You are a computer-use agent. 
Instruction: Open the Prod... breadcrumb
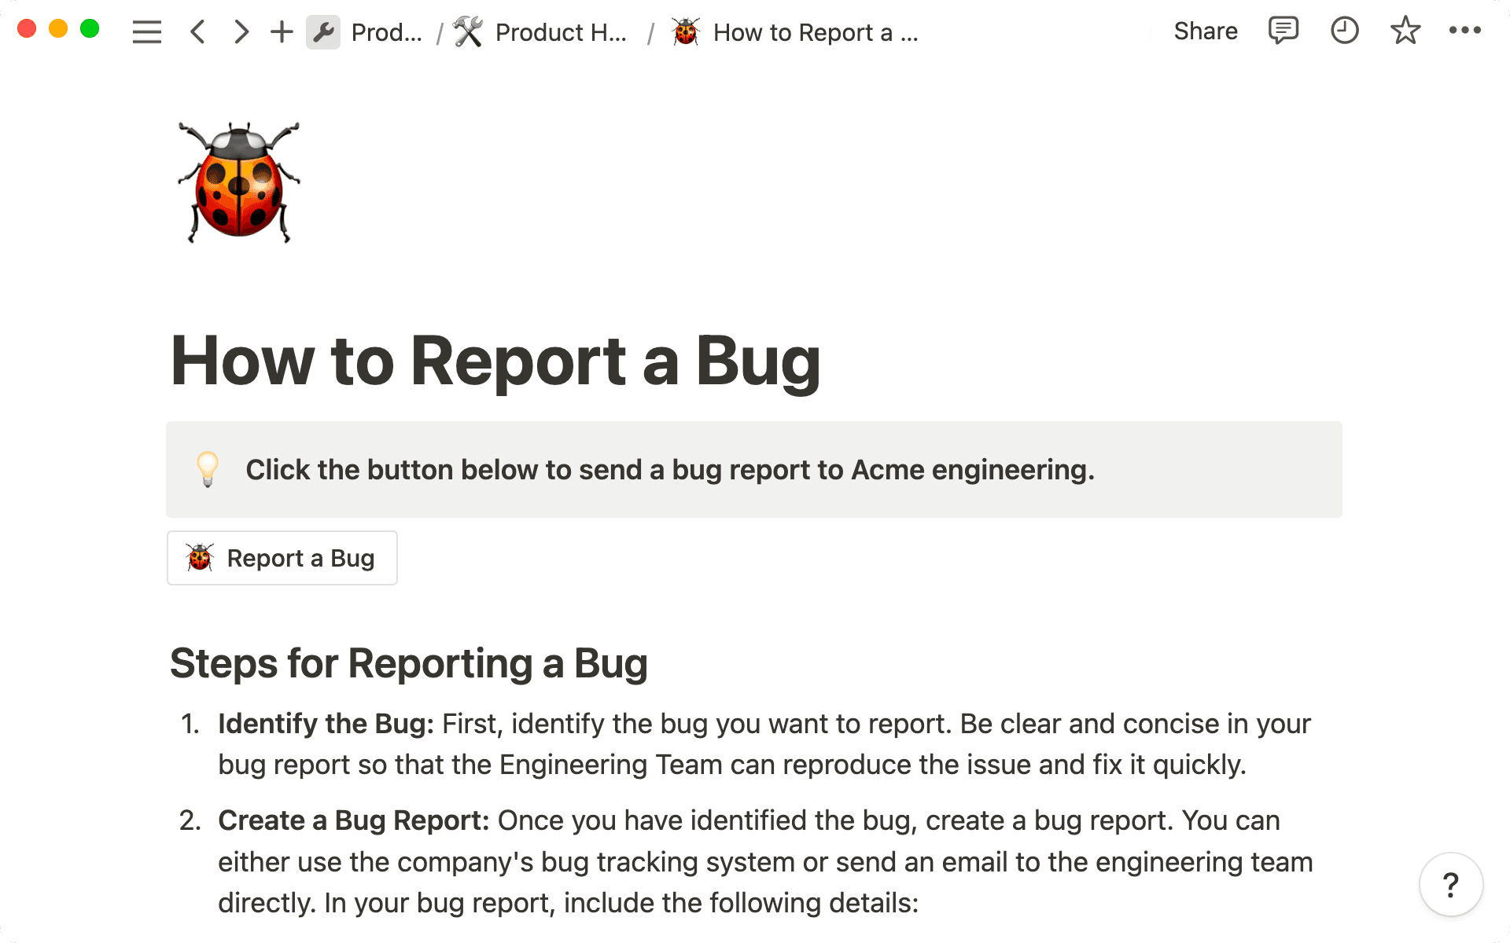(x=386, y=32)
